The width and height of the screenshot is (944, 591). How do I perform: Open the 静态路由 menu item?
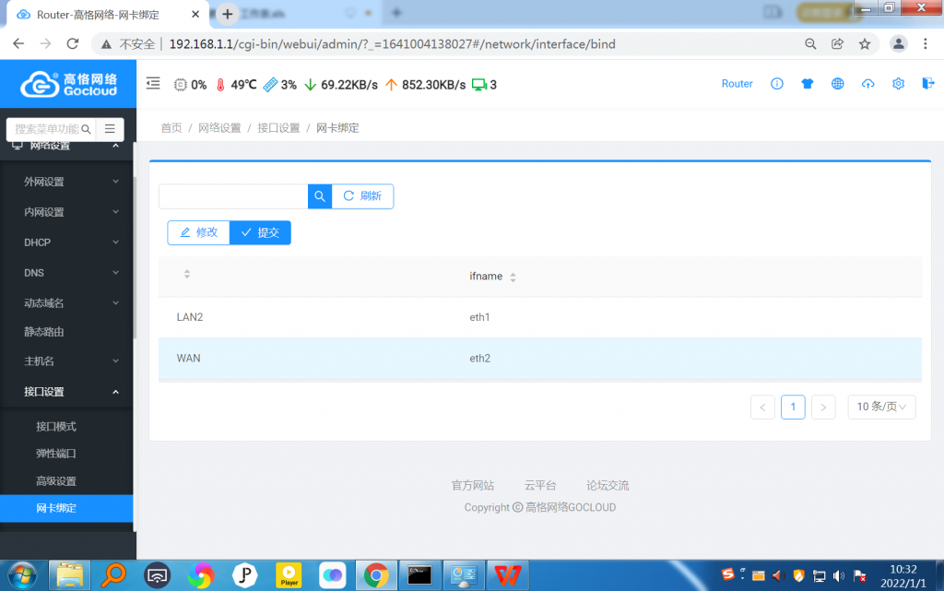(x=66, y=332)
